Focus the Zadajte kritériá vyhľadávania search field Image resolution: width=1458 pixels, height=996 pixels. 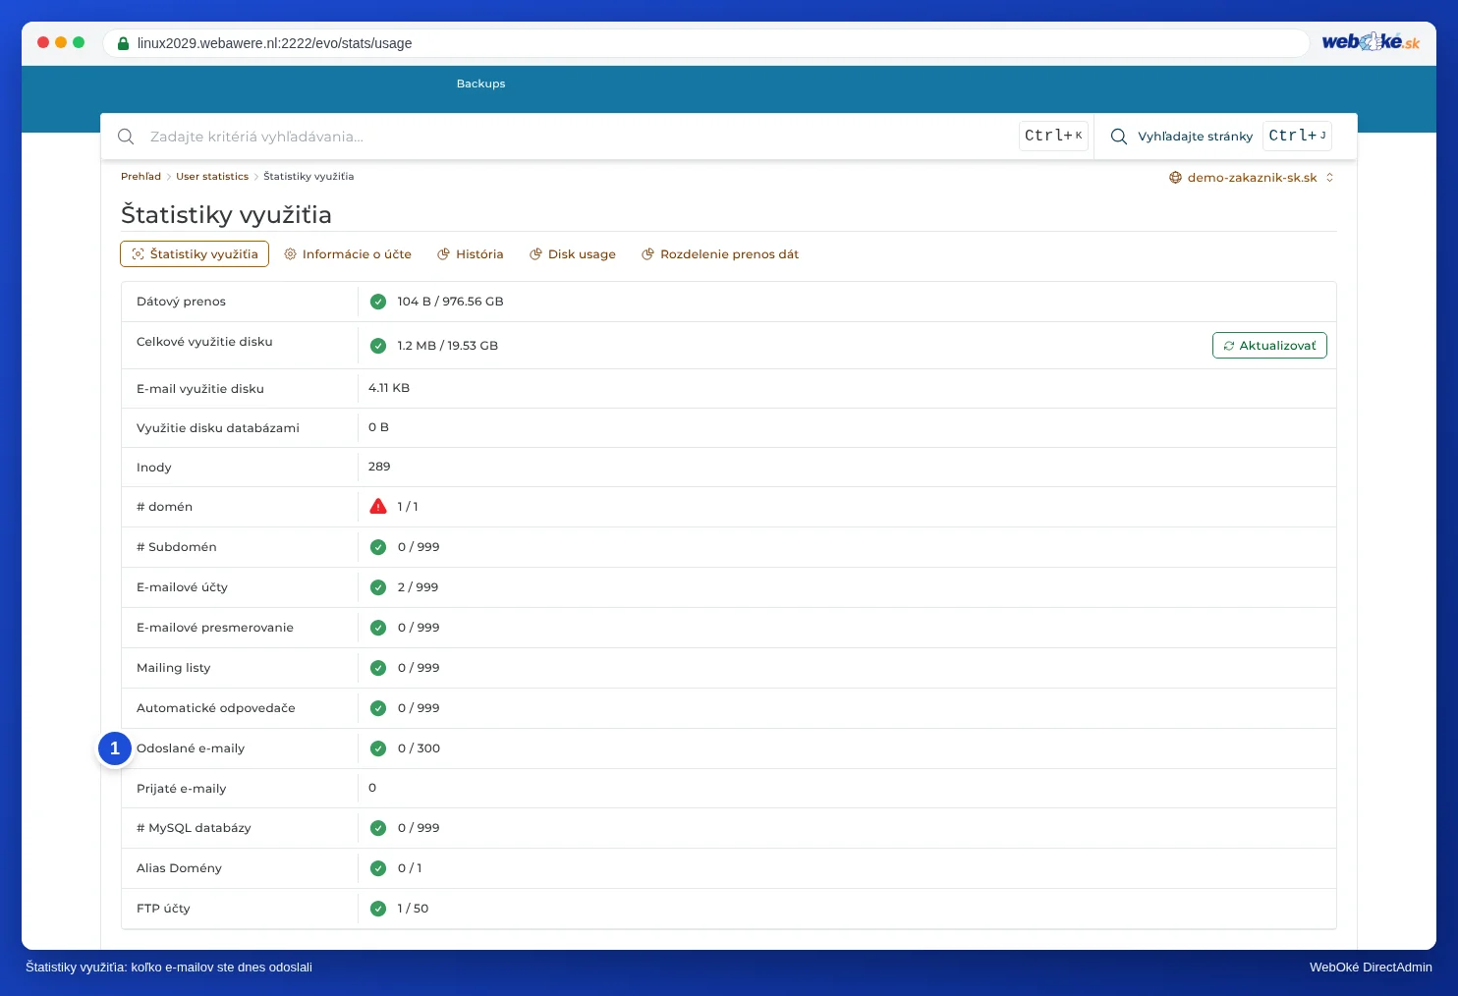(x=580, y=137)
